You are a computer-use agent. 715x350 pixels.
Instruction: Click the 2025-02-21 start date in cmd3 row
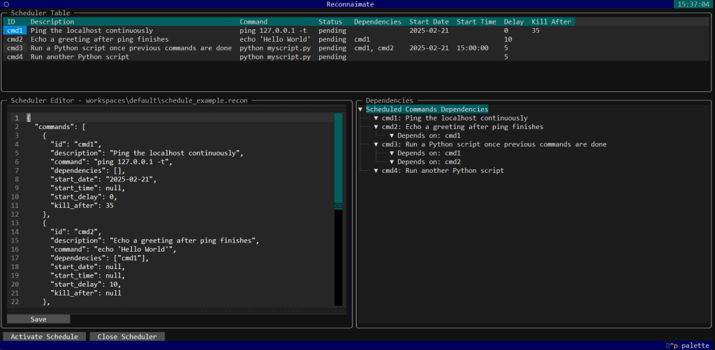pos(429,48)
